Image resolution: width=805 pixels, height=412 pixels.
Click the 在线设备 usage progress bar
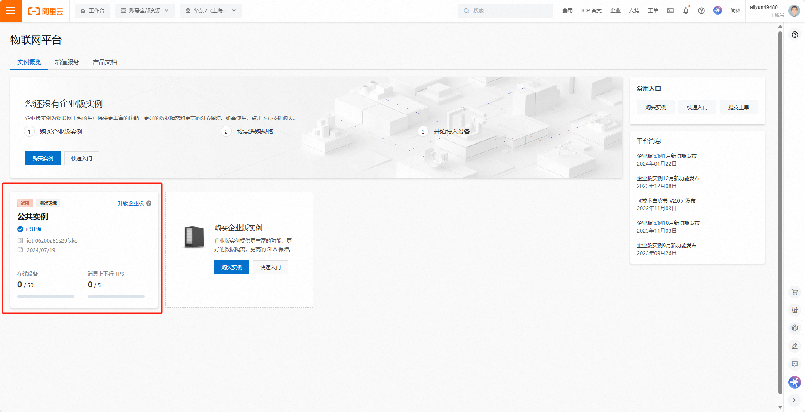coord(46,296)
